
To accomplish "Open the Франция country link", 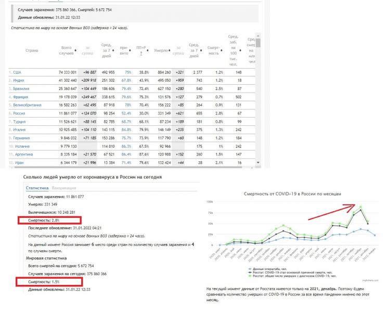I will (x=20, y=97).
